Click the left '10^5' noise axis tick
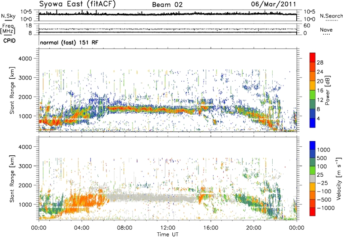343x237 pixels. point(26,12)
